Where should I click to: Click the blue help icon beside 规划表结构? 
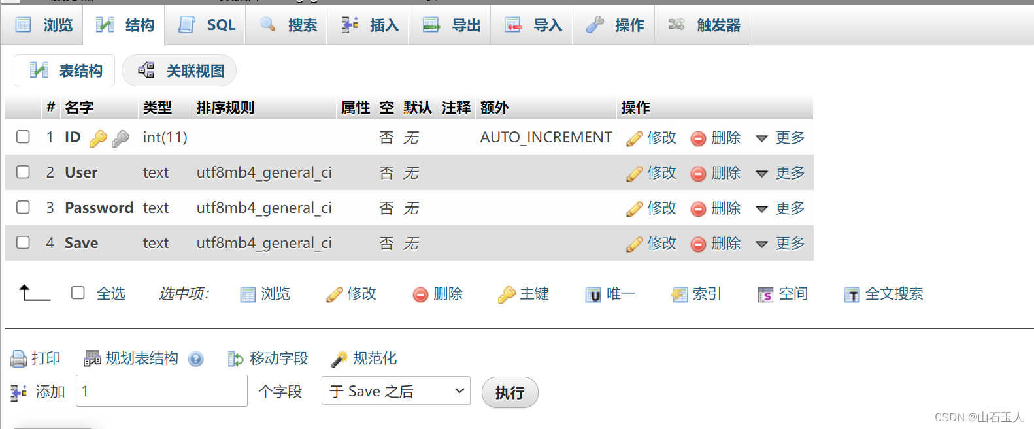(195, 359)
